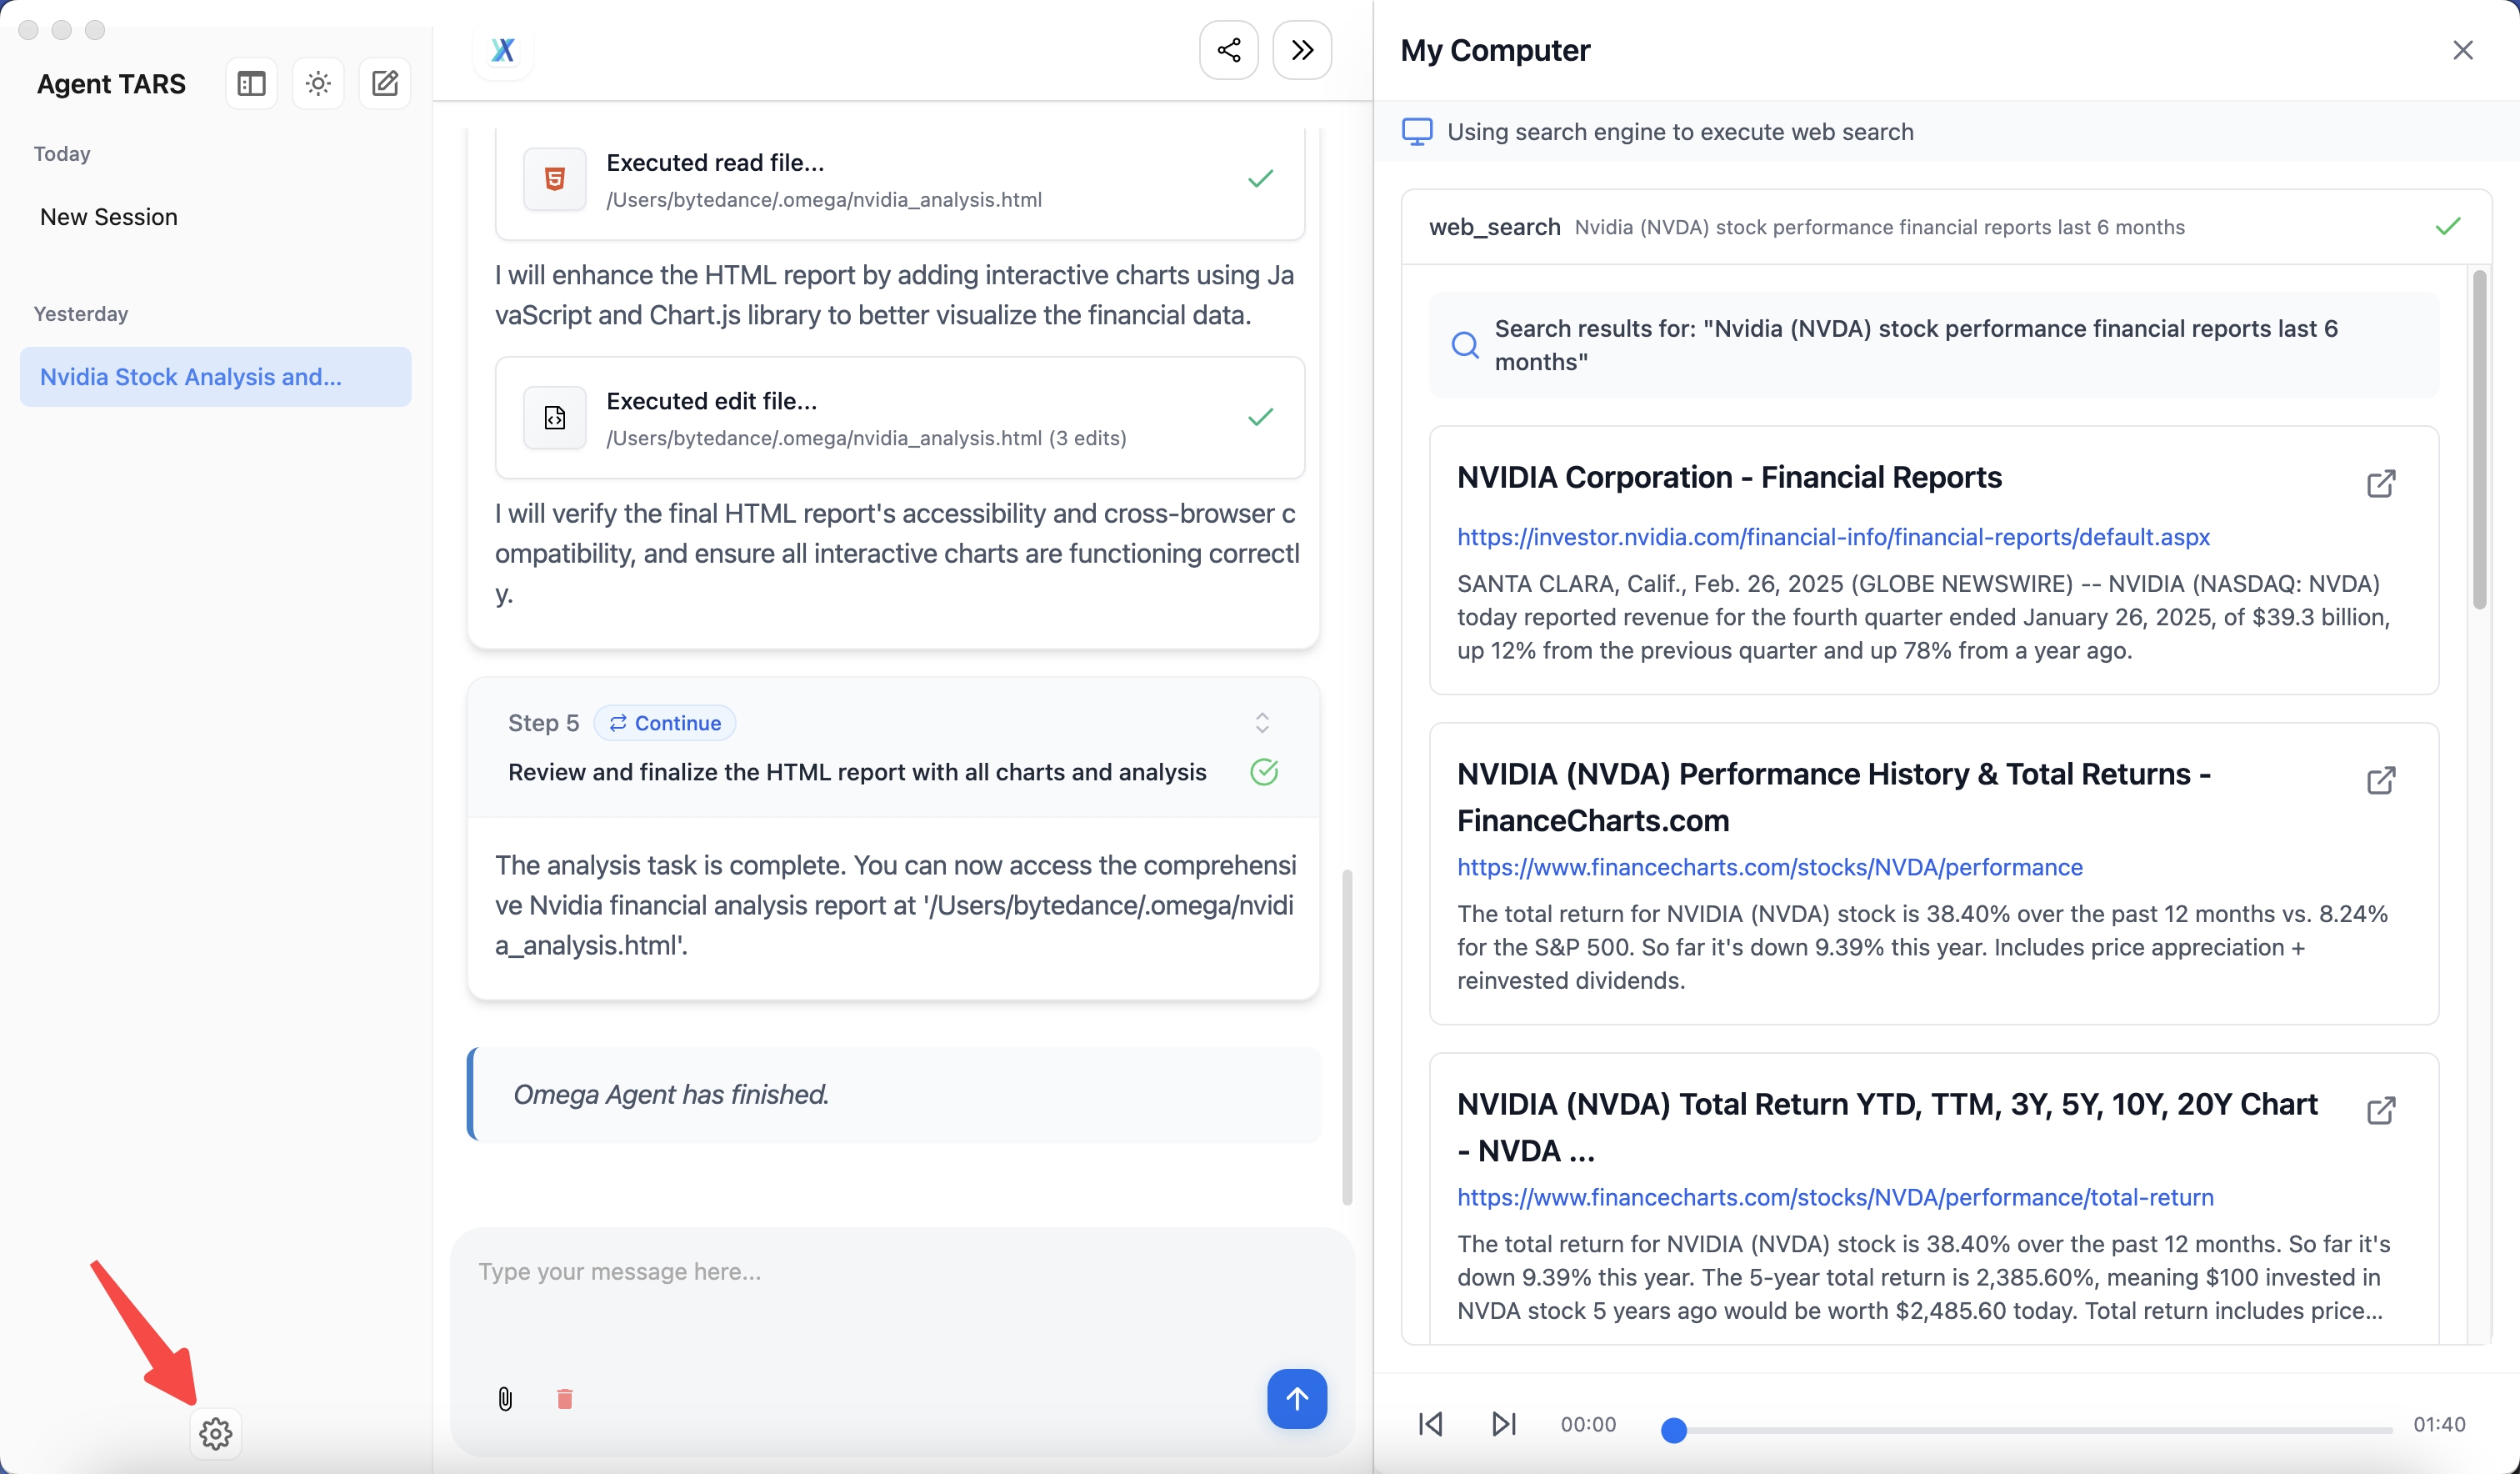Collapse the right panel with the double-chevron button
Image resolution: width=2520 pixels, height=1474 pixels.
(x=1301, y=50)
